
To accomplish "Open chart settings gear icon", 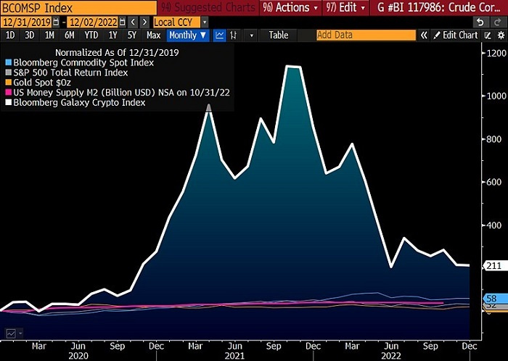I will pyautogui.click(x=500, y=35).
